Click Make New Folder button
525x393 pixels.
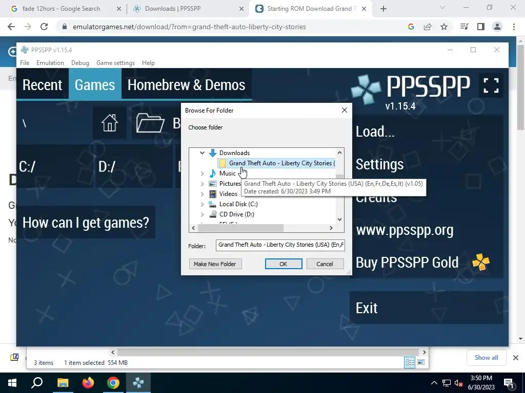tap(215, 264)
